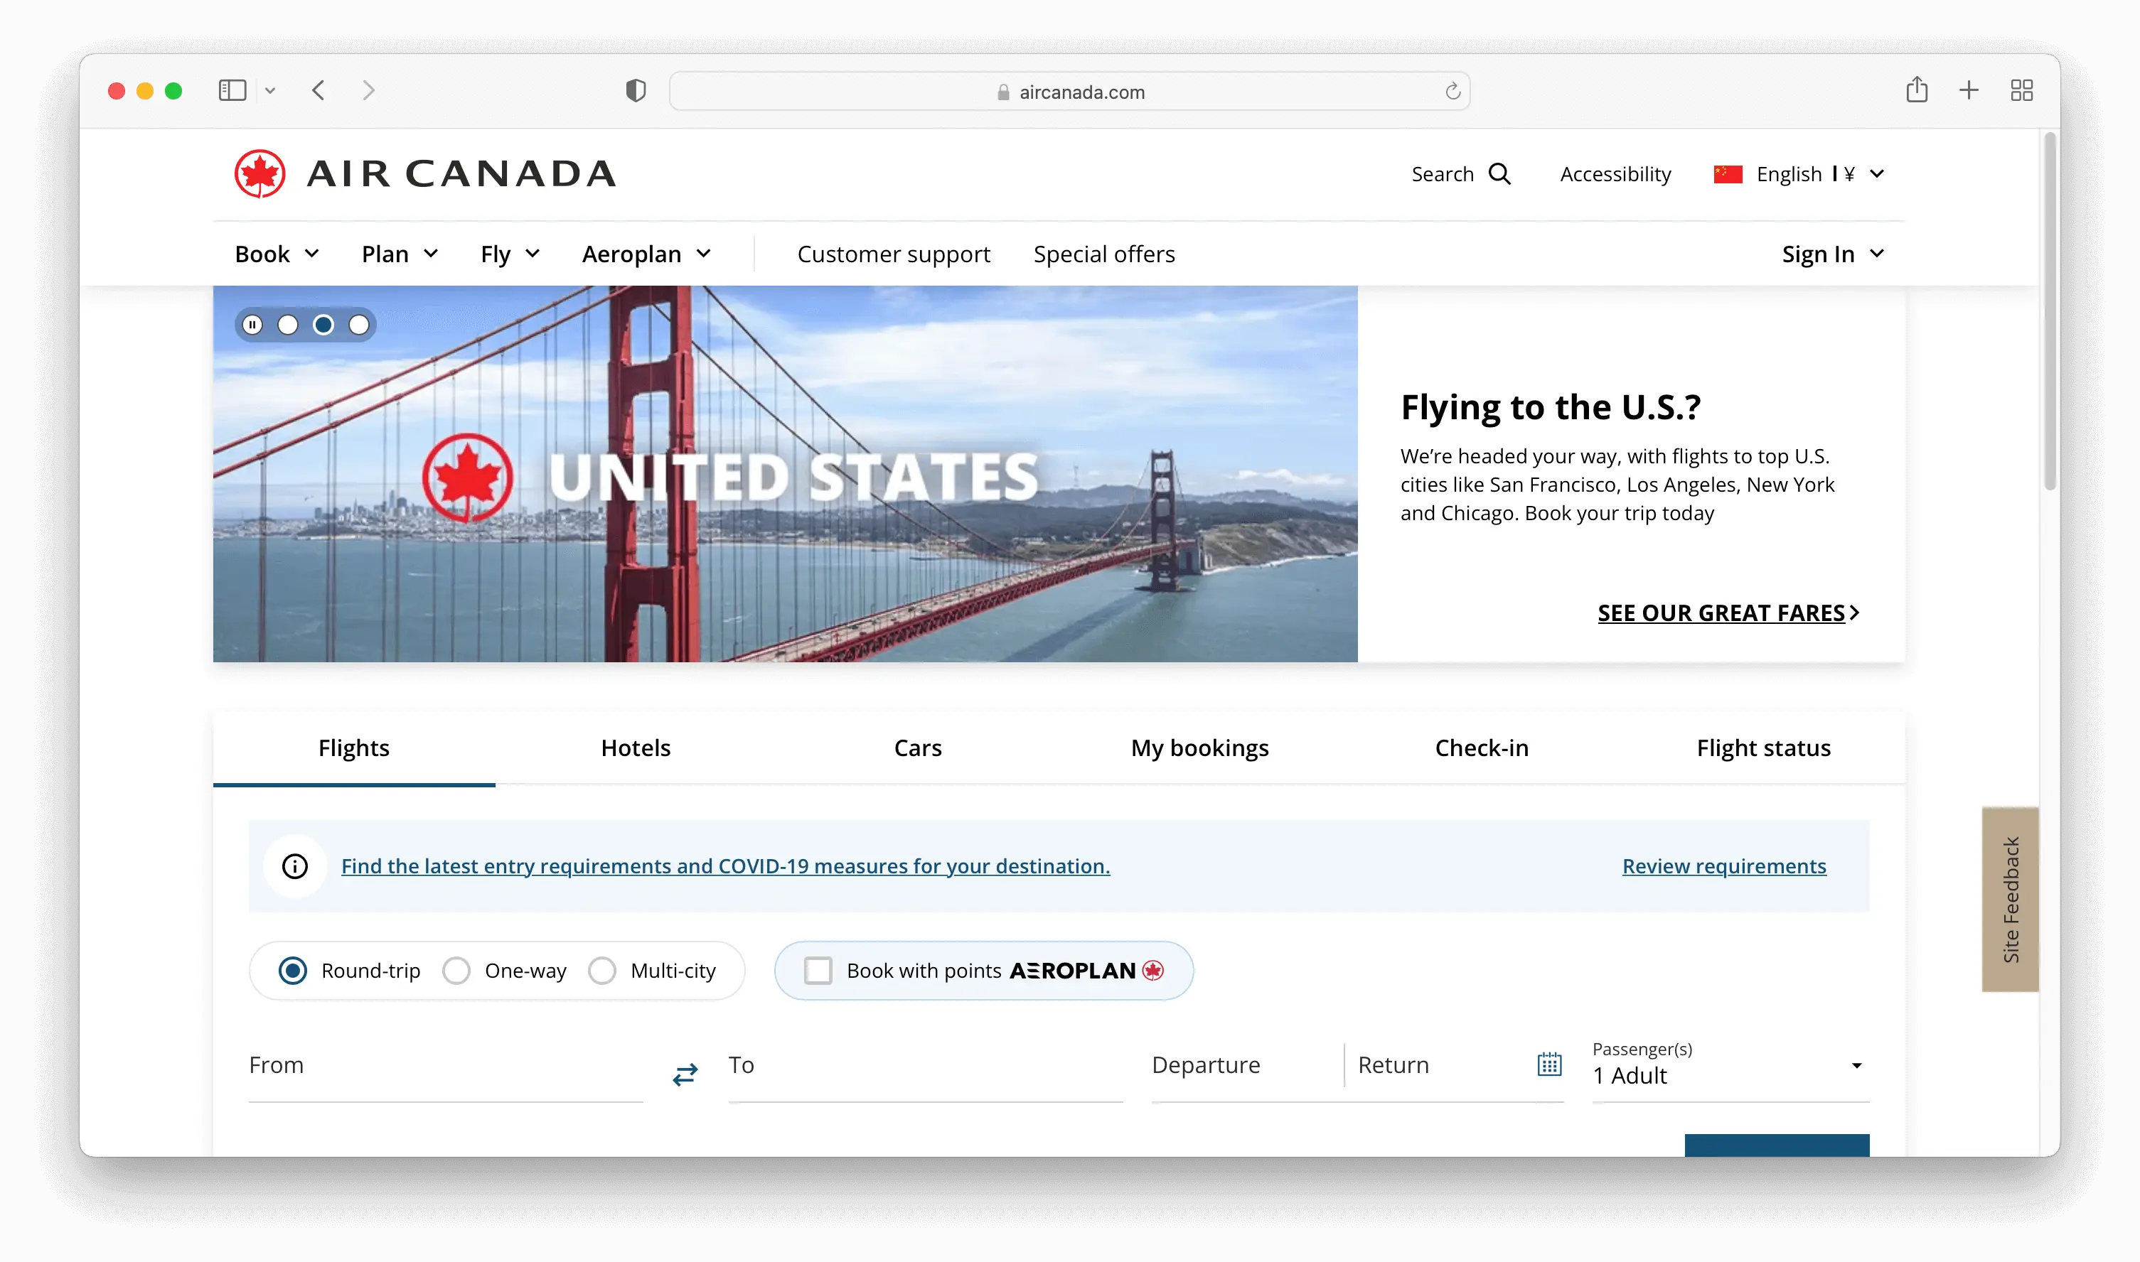Screen dimensions: 2140x1262
Task: Open Safari tab overview grid icon
Action: tap(2021, 90)
